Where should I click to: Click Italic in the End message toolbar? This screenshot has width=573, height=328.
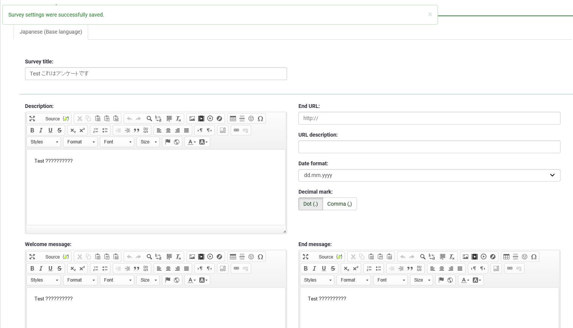[x=314, y=268]
